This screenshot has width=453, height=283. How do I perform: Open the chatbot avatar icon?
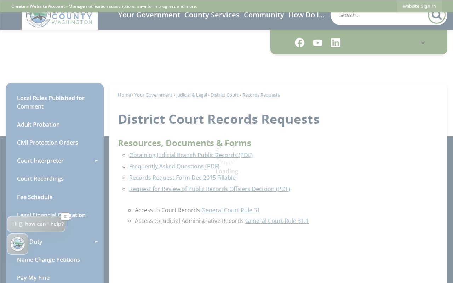pyautogui.click(x=18, y=244)
